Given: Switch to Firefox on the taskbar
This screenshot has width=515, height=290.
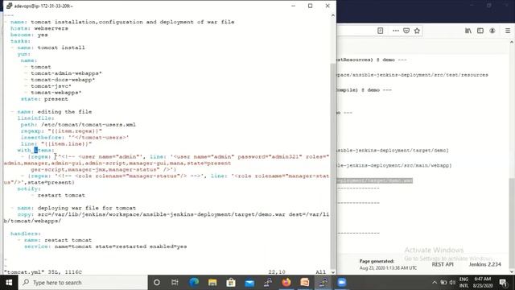Looking at the screenshot, I should coord(286,283).
